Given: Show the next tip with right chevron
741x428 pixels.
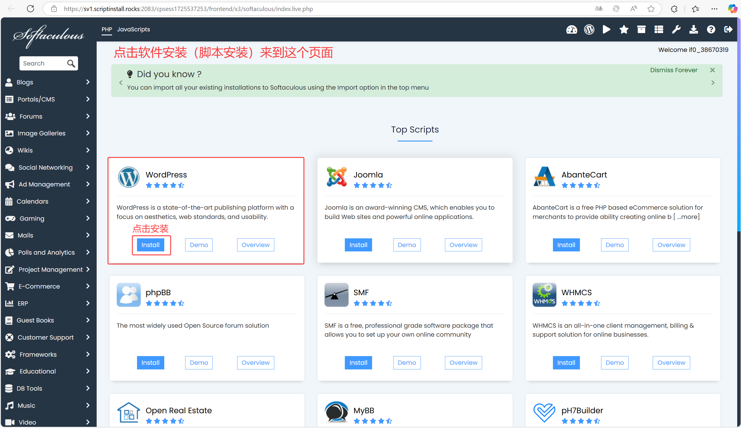Looking at the screenshot, I should pyautogui.click(x=713, y=83).
